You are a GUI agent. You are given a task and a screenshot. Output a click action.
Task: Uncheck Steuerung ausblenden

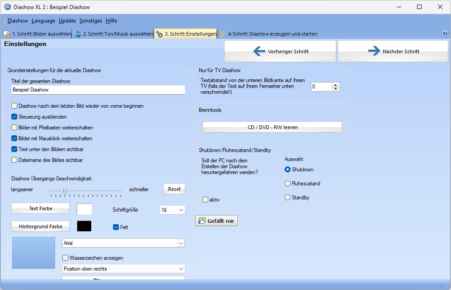click(14, 116)
